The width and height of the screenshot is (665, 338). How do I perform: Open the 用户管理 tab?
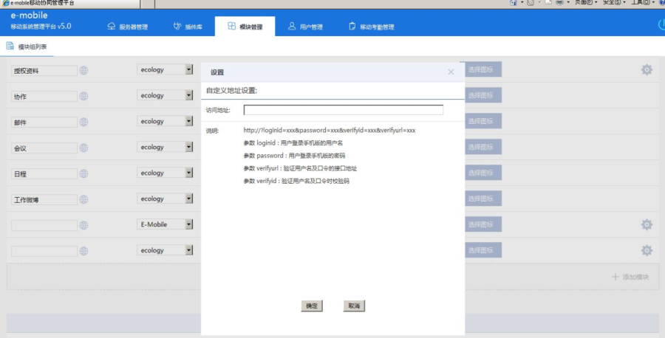305,27
